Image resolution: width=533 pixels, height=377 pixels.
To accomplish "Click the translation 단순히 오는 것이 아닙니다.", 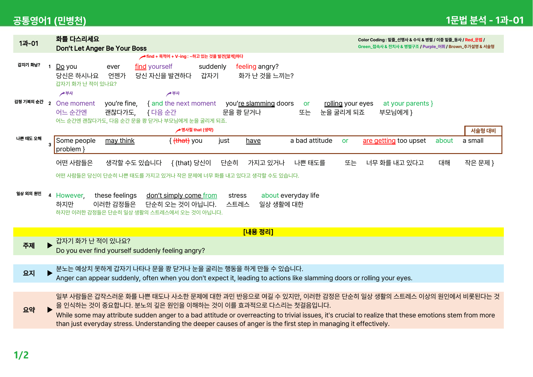I will coord(181,204).
